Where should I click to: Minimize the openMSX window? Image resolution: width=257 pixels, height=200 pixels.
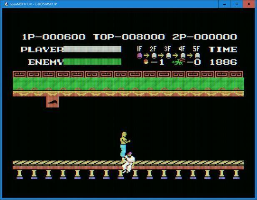225,4
